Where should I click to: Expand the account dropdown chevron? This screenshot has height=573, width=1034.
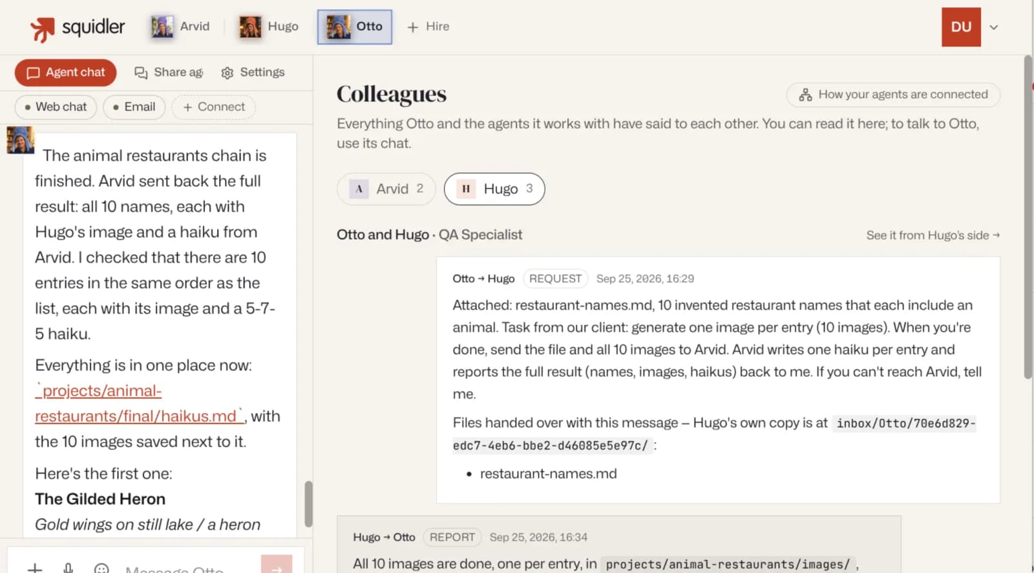(994, 27)
